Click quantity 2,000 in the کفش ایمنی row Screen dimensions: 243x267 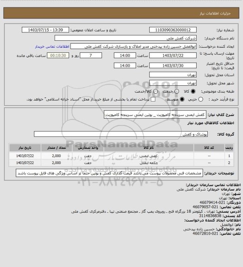click(x=57, y=156)
